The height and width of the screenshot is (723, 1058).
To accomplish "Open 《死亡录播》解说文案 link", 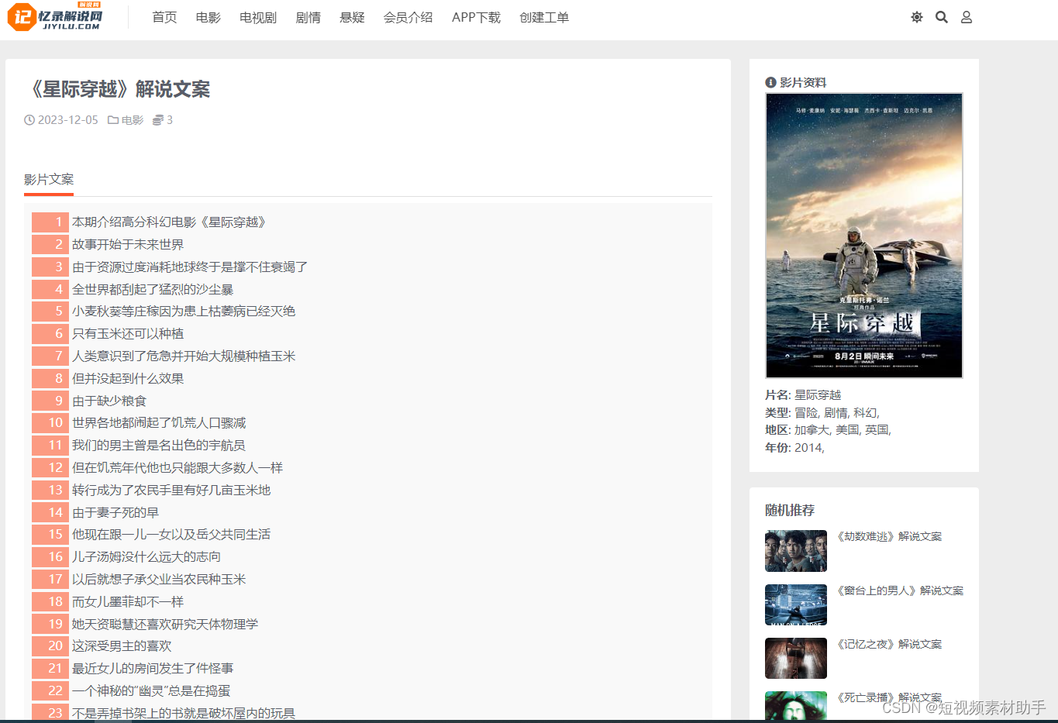I will 889,697.
